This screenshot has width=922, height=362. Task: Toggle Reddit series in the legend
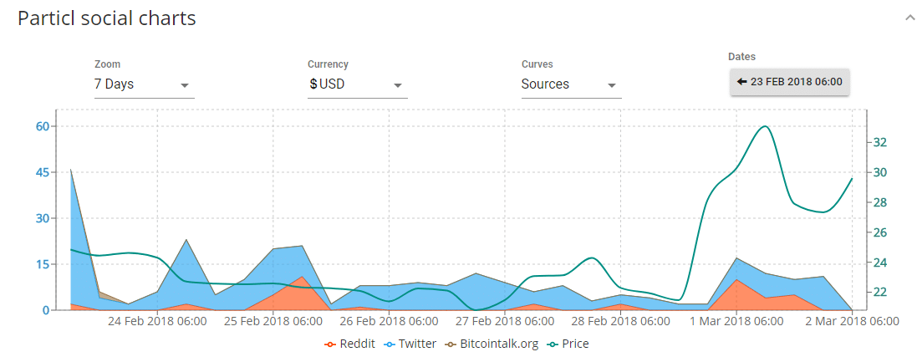[350, 344]
